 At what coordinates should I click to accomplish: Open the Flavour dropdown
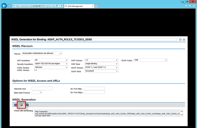point(42,53)
